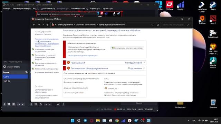Screen dimensions: 221x124
Task: Click the Control Panel search field
Action: point(176,25)
